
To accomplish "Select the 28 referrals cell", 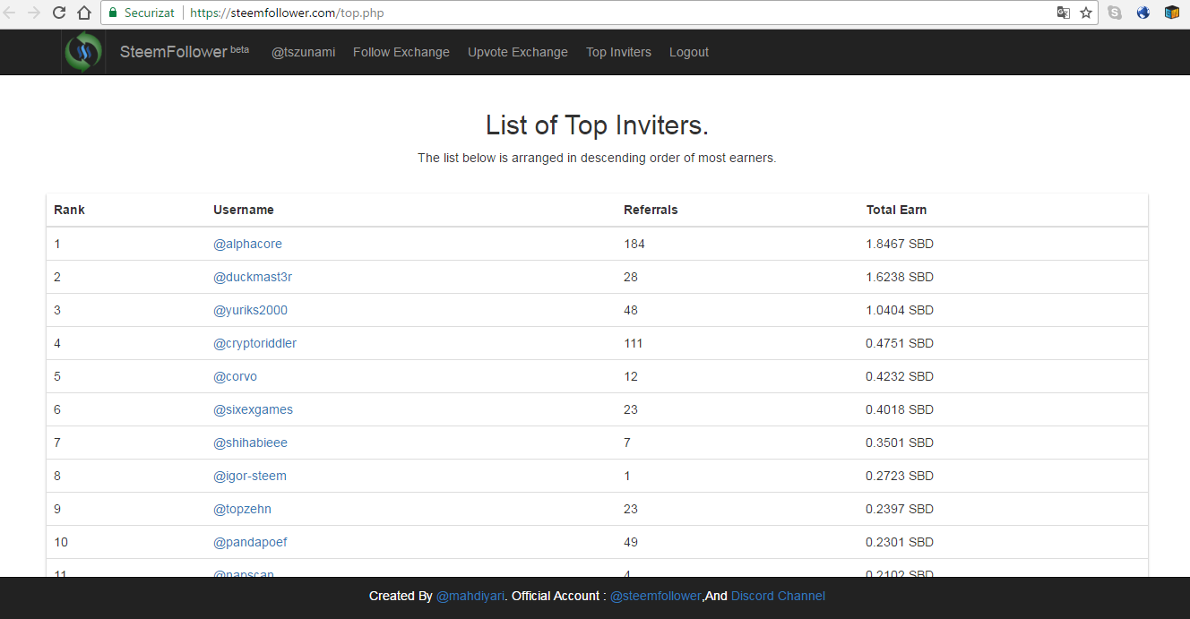I will (631, 277).
